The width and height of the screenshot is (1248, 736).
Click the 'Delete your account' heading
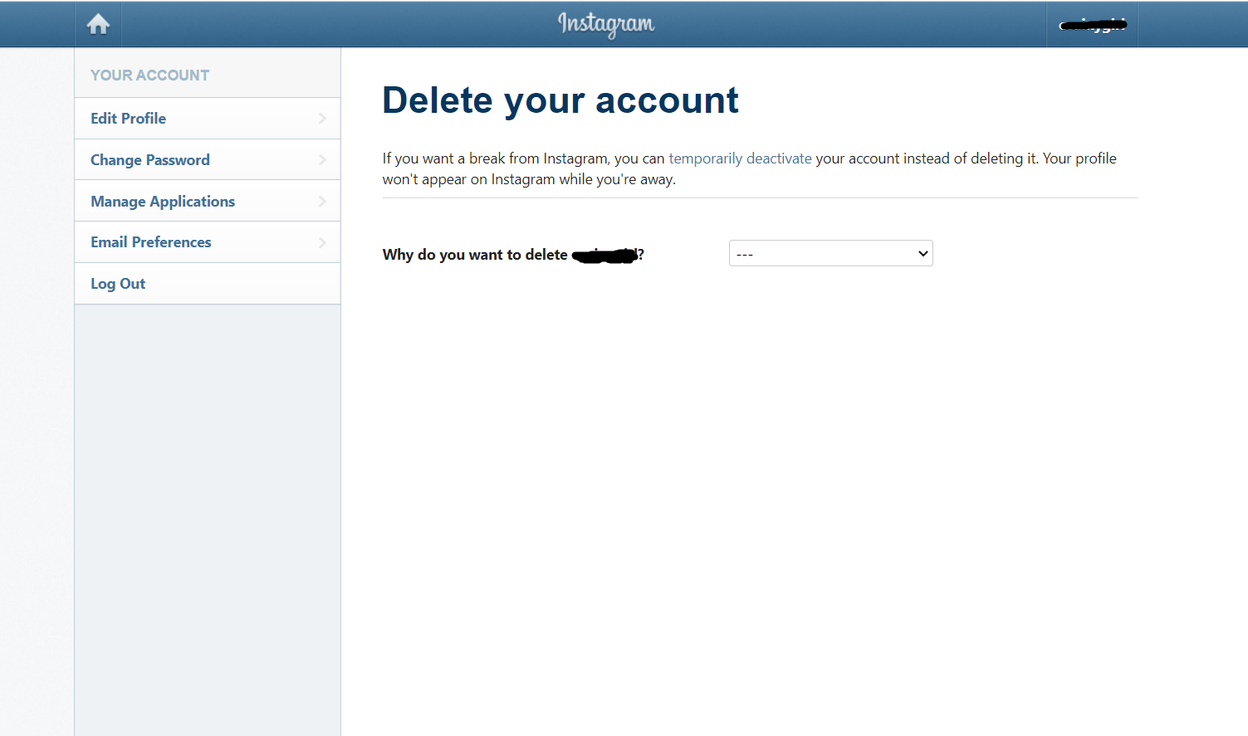(560, 100)
